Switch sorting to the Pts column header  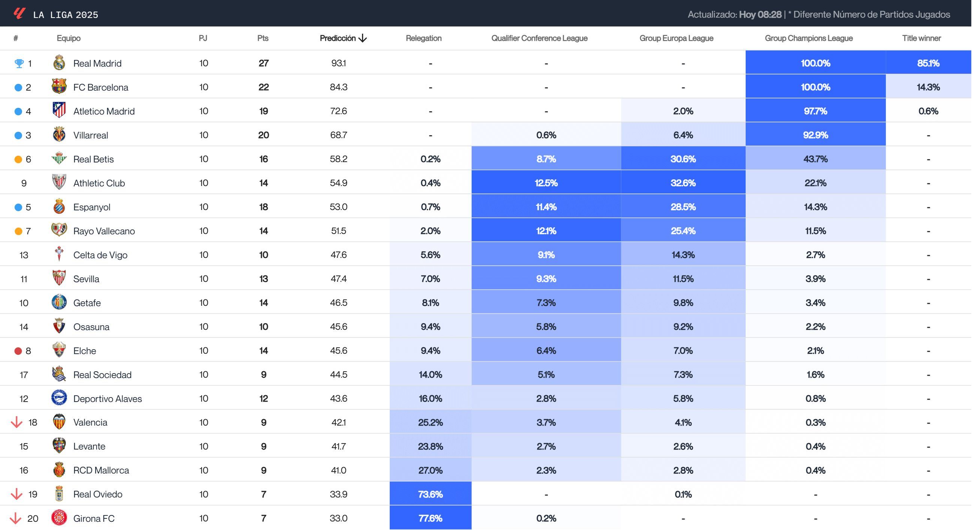(263, 38)
